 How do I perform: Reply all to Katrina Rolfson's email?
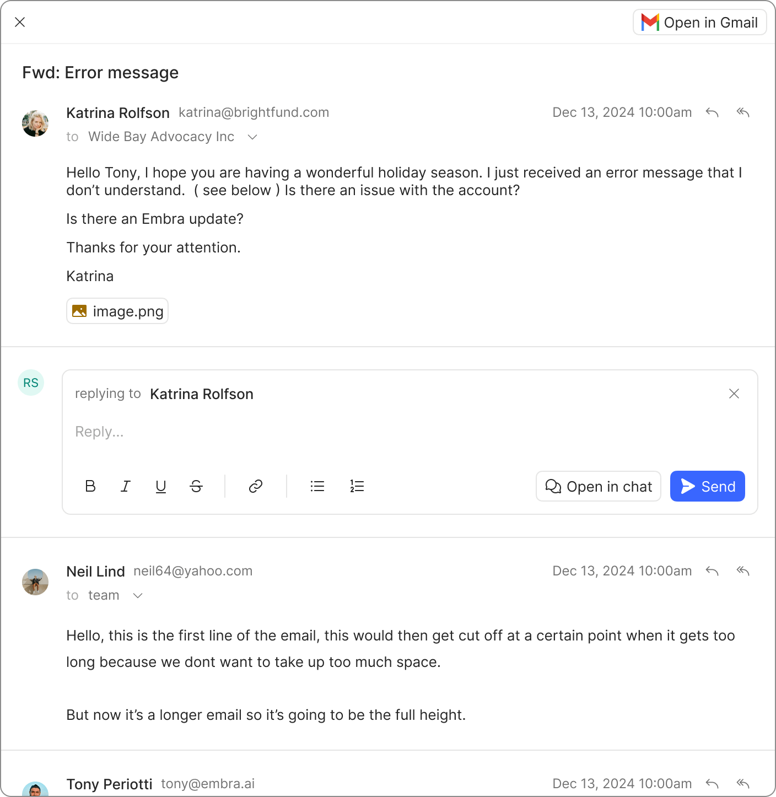click(743, 112)
